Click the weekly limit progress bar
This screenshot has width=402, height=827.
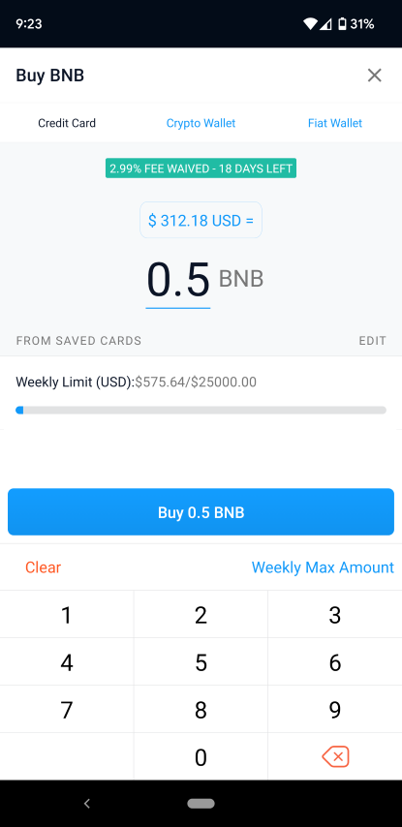[201, 410]
